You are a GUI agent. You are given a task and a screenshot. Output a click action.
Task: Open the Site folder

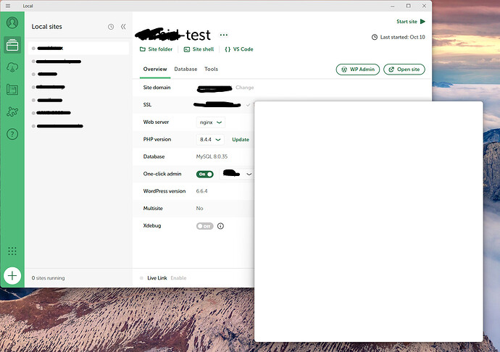coord(157,49)
